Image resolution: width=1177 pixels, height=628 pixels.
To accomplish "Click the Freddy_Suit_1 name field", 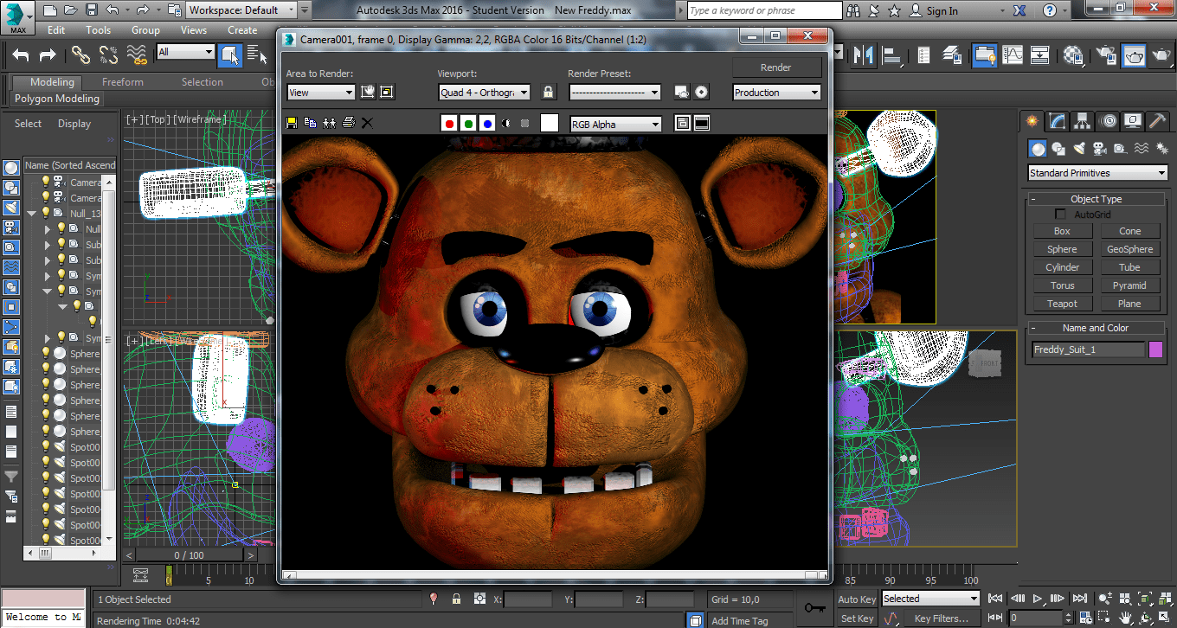I will coord(1088,349).
